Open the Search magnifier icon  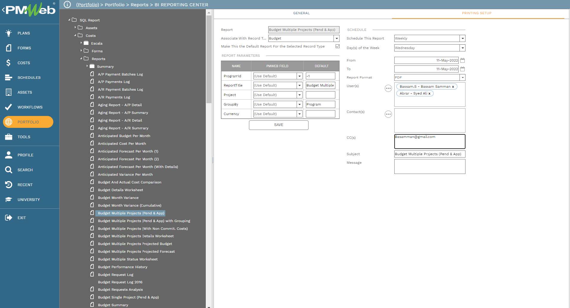point(9,170)
